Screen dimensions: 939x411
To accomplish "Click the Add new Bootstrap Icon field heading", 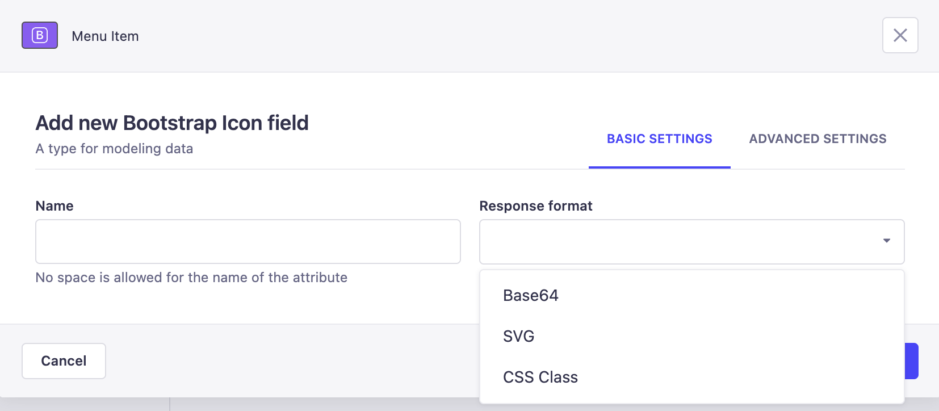I will [x=172, y=123].
